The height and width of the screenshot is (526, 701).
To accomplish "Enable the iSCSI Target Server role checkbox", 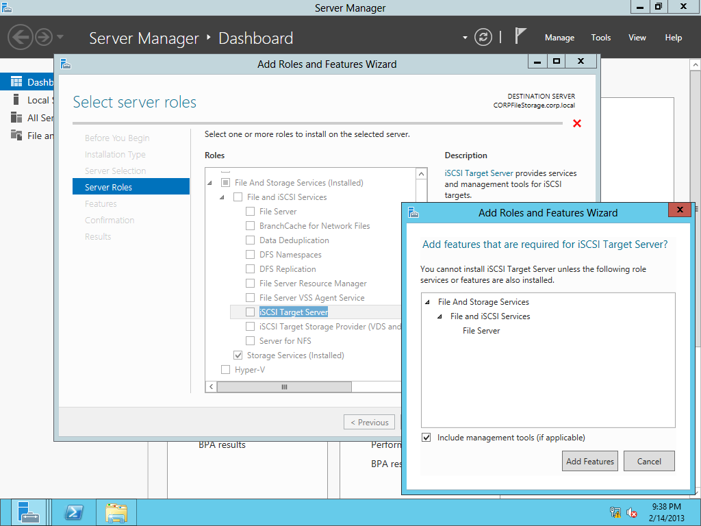I will coord(251,312).
